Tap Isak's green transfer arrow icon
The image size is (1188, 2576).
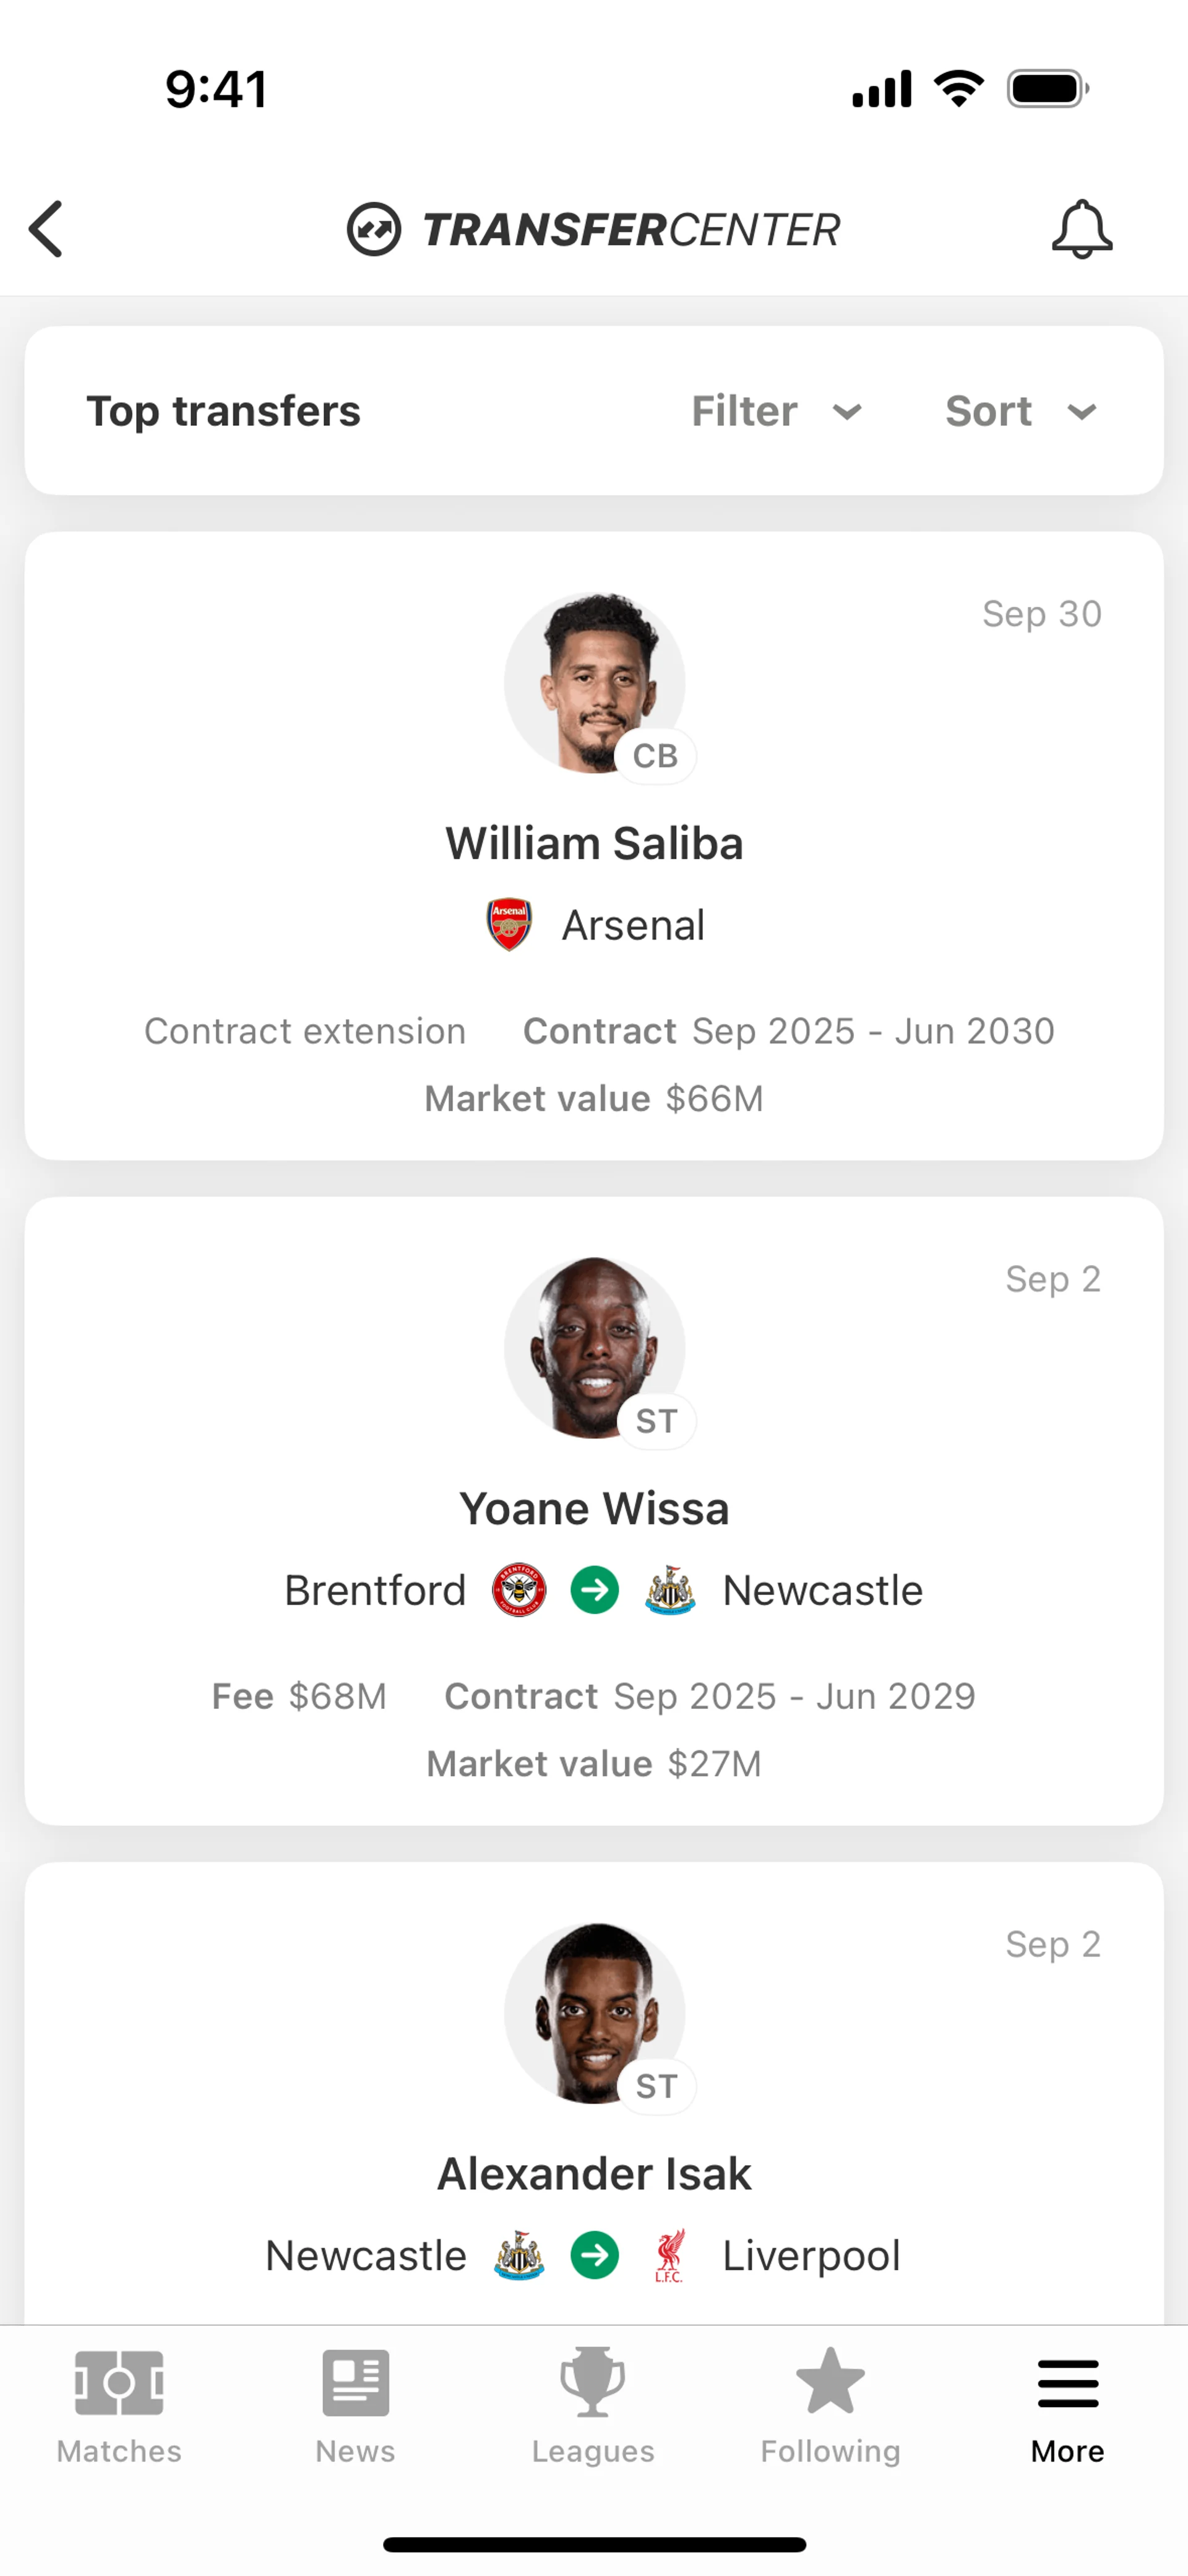pyautogui.click(x=595, y=2255)
